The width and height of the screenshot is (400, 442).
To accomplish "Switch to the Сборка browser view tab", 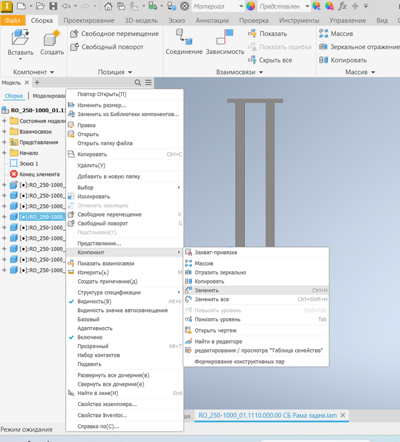I will (x=13, y=96).
